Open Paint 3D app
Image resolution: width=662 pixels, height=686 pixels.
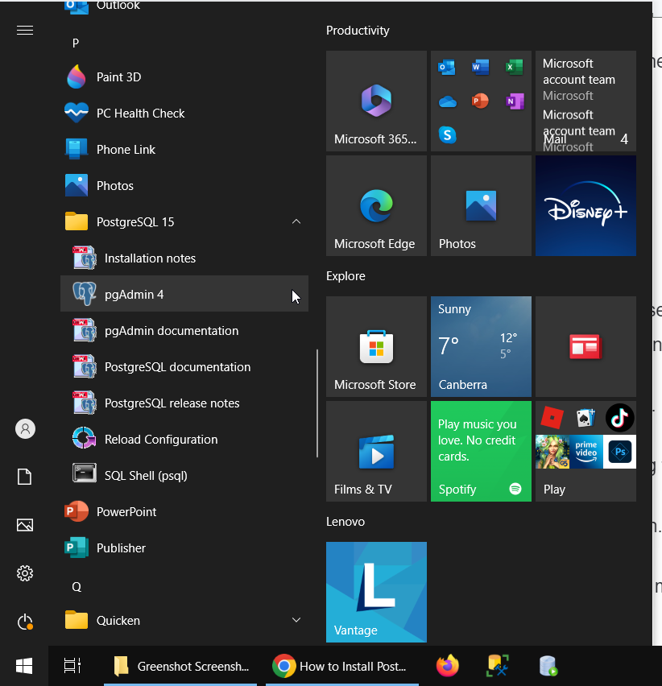pyautogui.click(x=118, y=77)
